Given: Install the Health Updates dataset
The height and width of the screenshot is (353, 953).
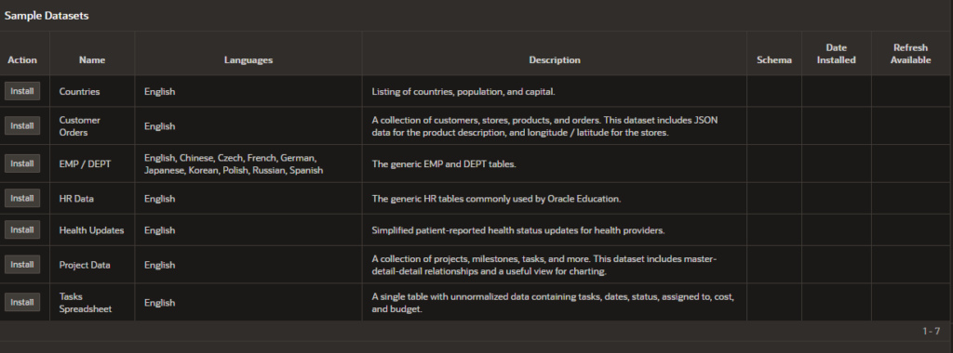Looking at the screenshot, I should pyautogui.click(x=22, y=229).
